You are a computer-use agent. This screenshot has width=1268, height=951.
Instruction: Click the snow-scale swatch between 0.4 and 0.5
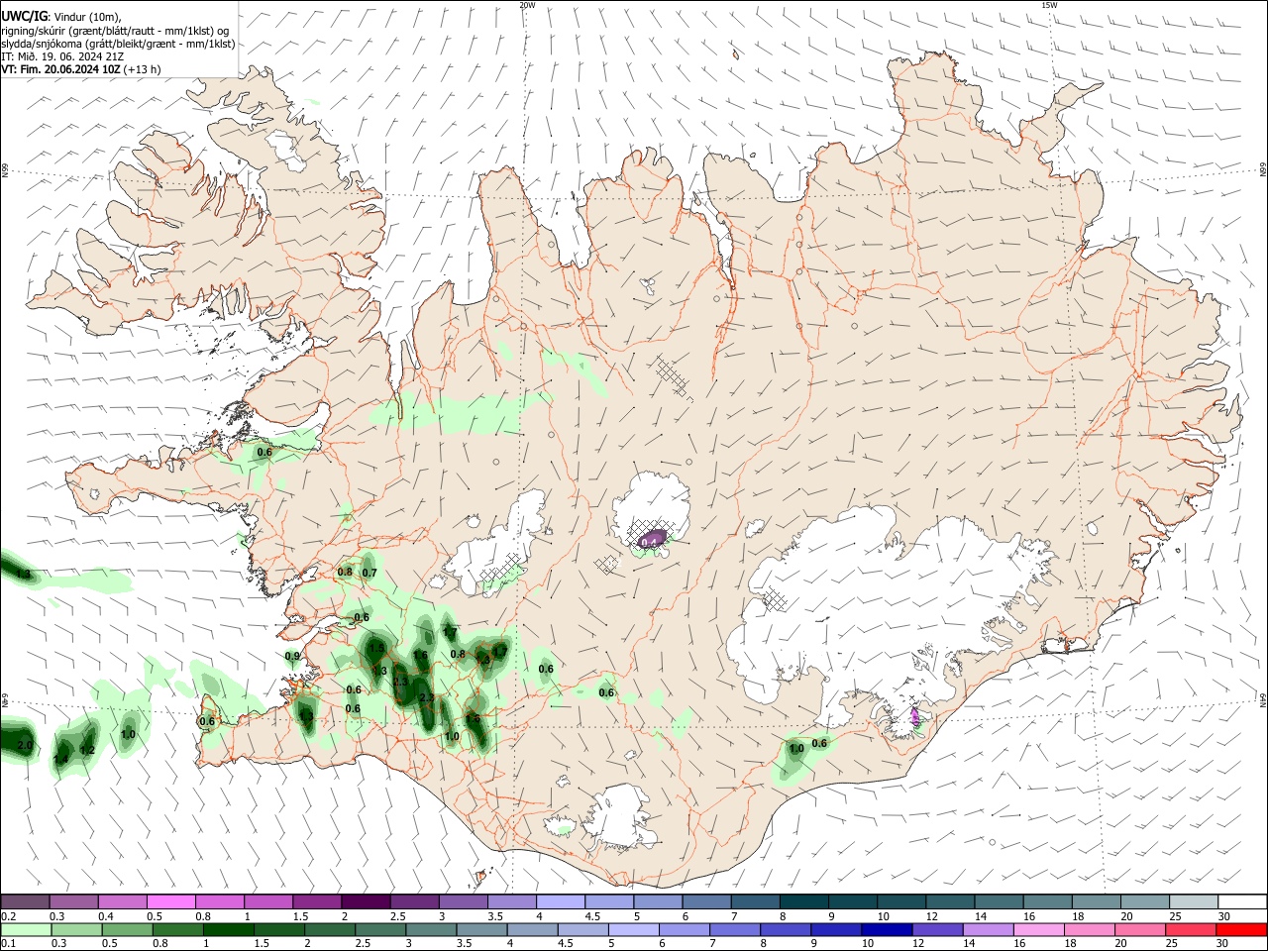[x=122, y=902]
